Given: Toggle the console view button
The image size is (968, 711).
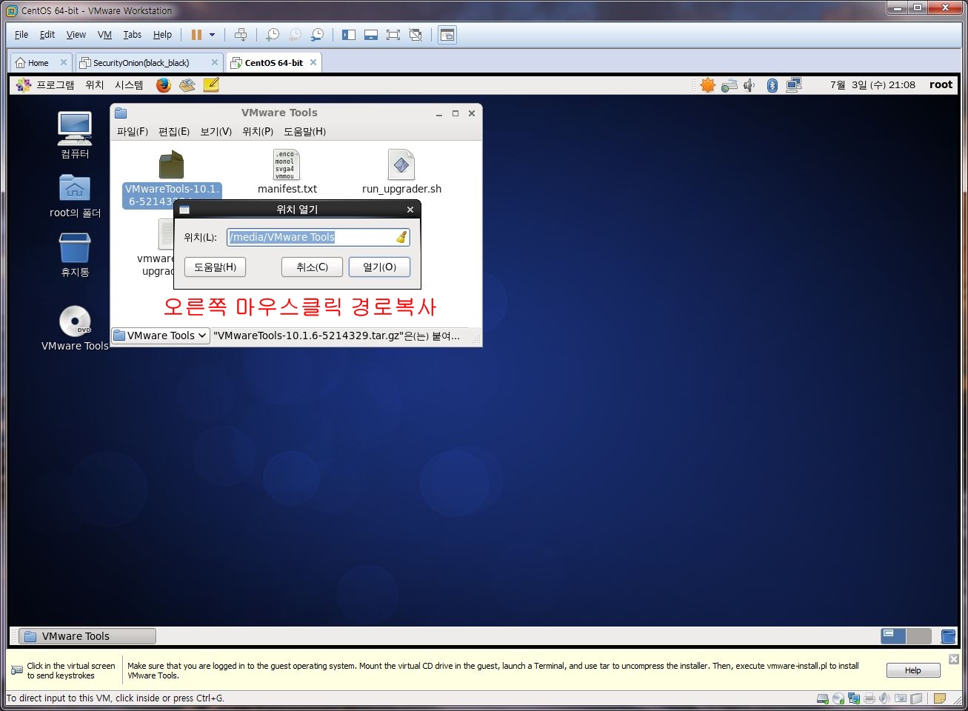Looking at the screenshot, I should (x=447, y=35).
